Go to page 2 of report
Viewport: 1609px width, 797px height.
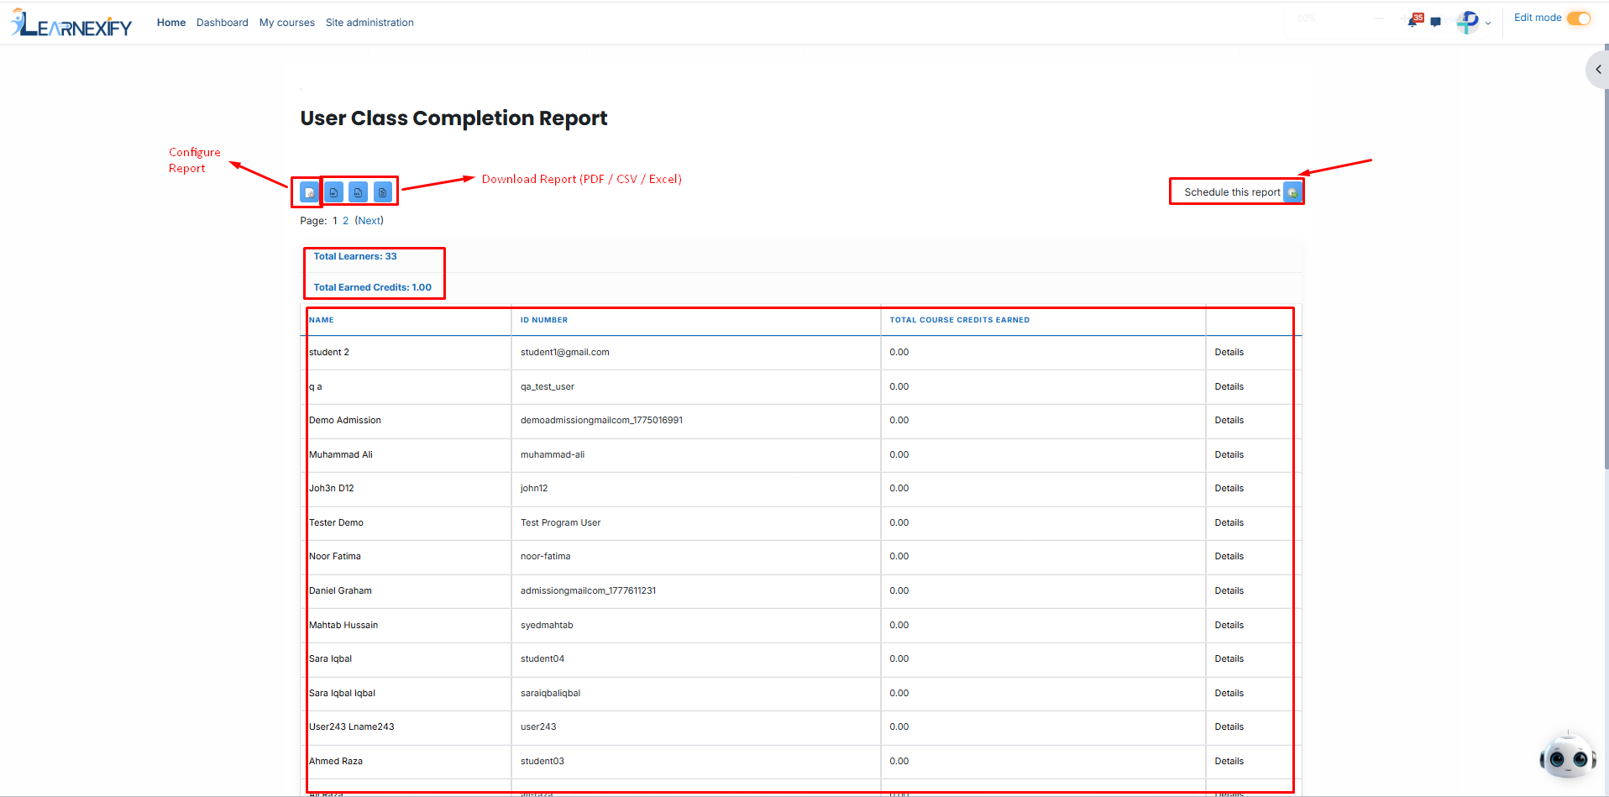click(345, 221)
